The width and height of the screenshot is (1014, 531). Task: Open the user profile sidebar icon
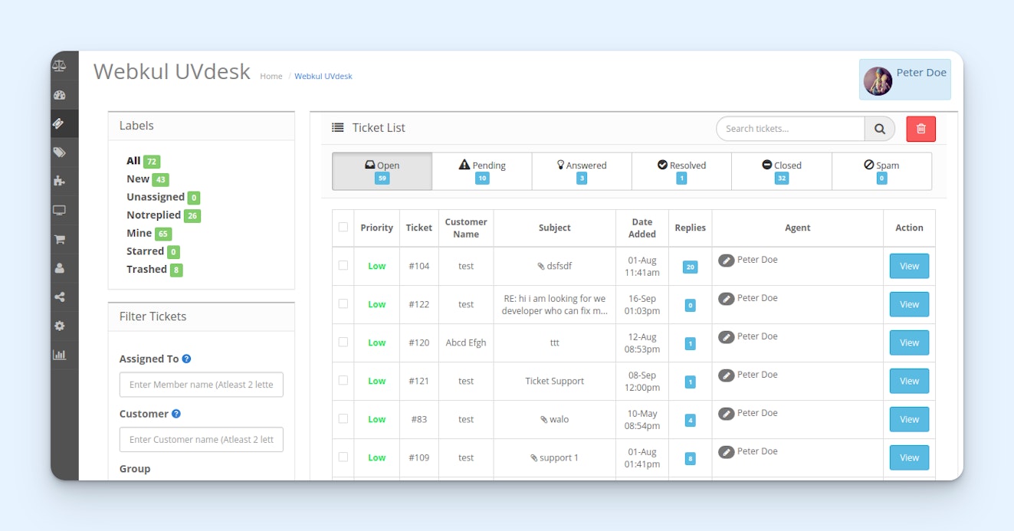59,268
